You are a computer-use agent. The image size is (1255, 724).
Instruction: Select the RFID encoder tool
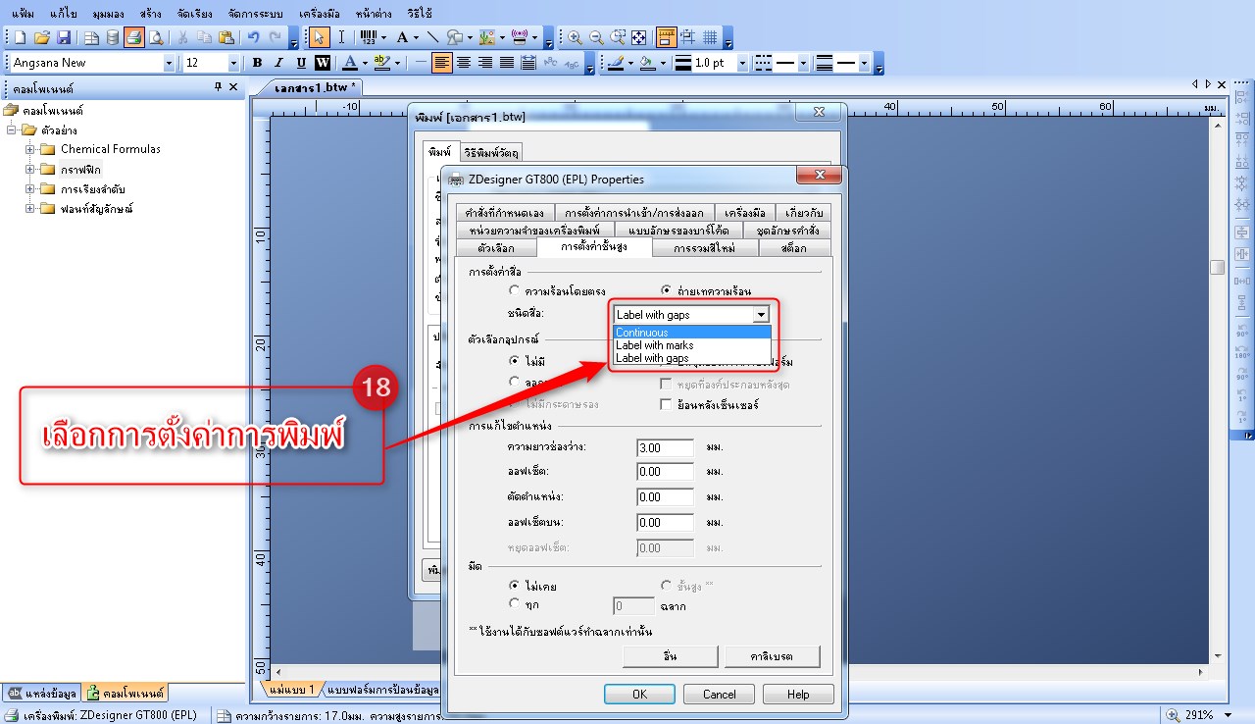521,37
